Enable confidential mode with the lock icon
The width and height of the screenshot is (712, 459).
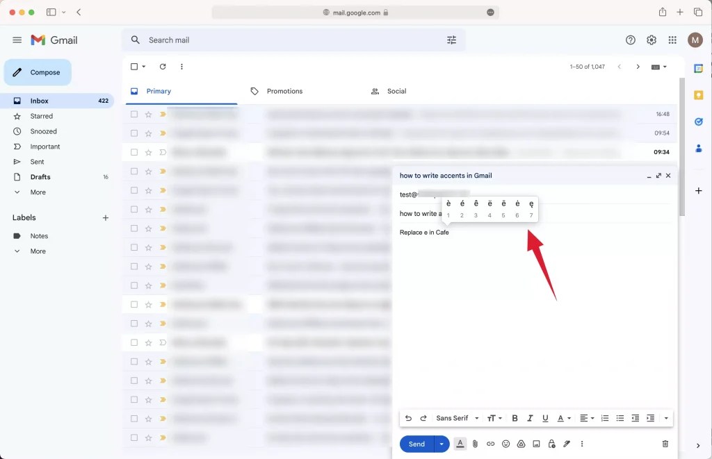(551, 444)
